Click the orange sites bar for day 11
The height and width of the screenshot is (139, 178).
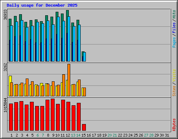click(x=64, y=85)
